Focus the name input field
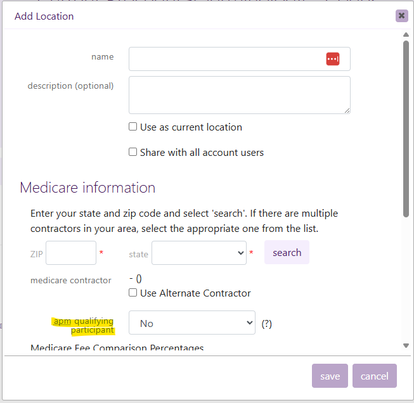This screenshot has width=414, height=403. click(x=225, y=59)
